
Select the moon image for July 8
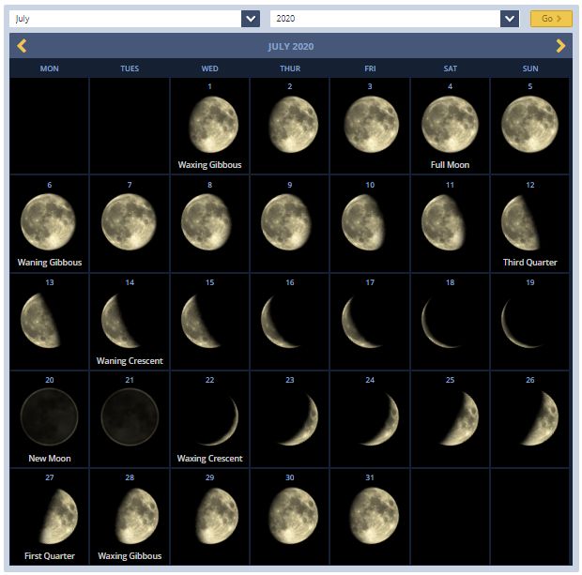point(206,221)
